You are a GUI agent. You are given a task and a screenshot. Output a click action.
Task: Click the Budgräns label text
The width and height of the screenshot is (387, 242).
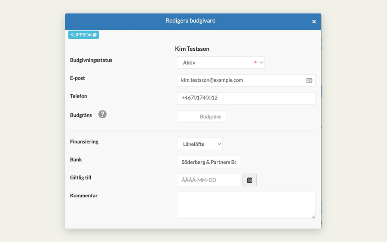point(81,115)
